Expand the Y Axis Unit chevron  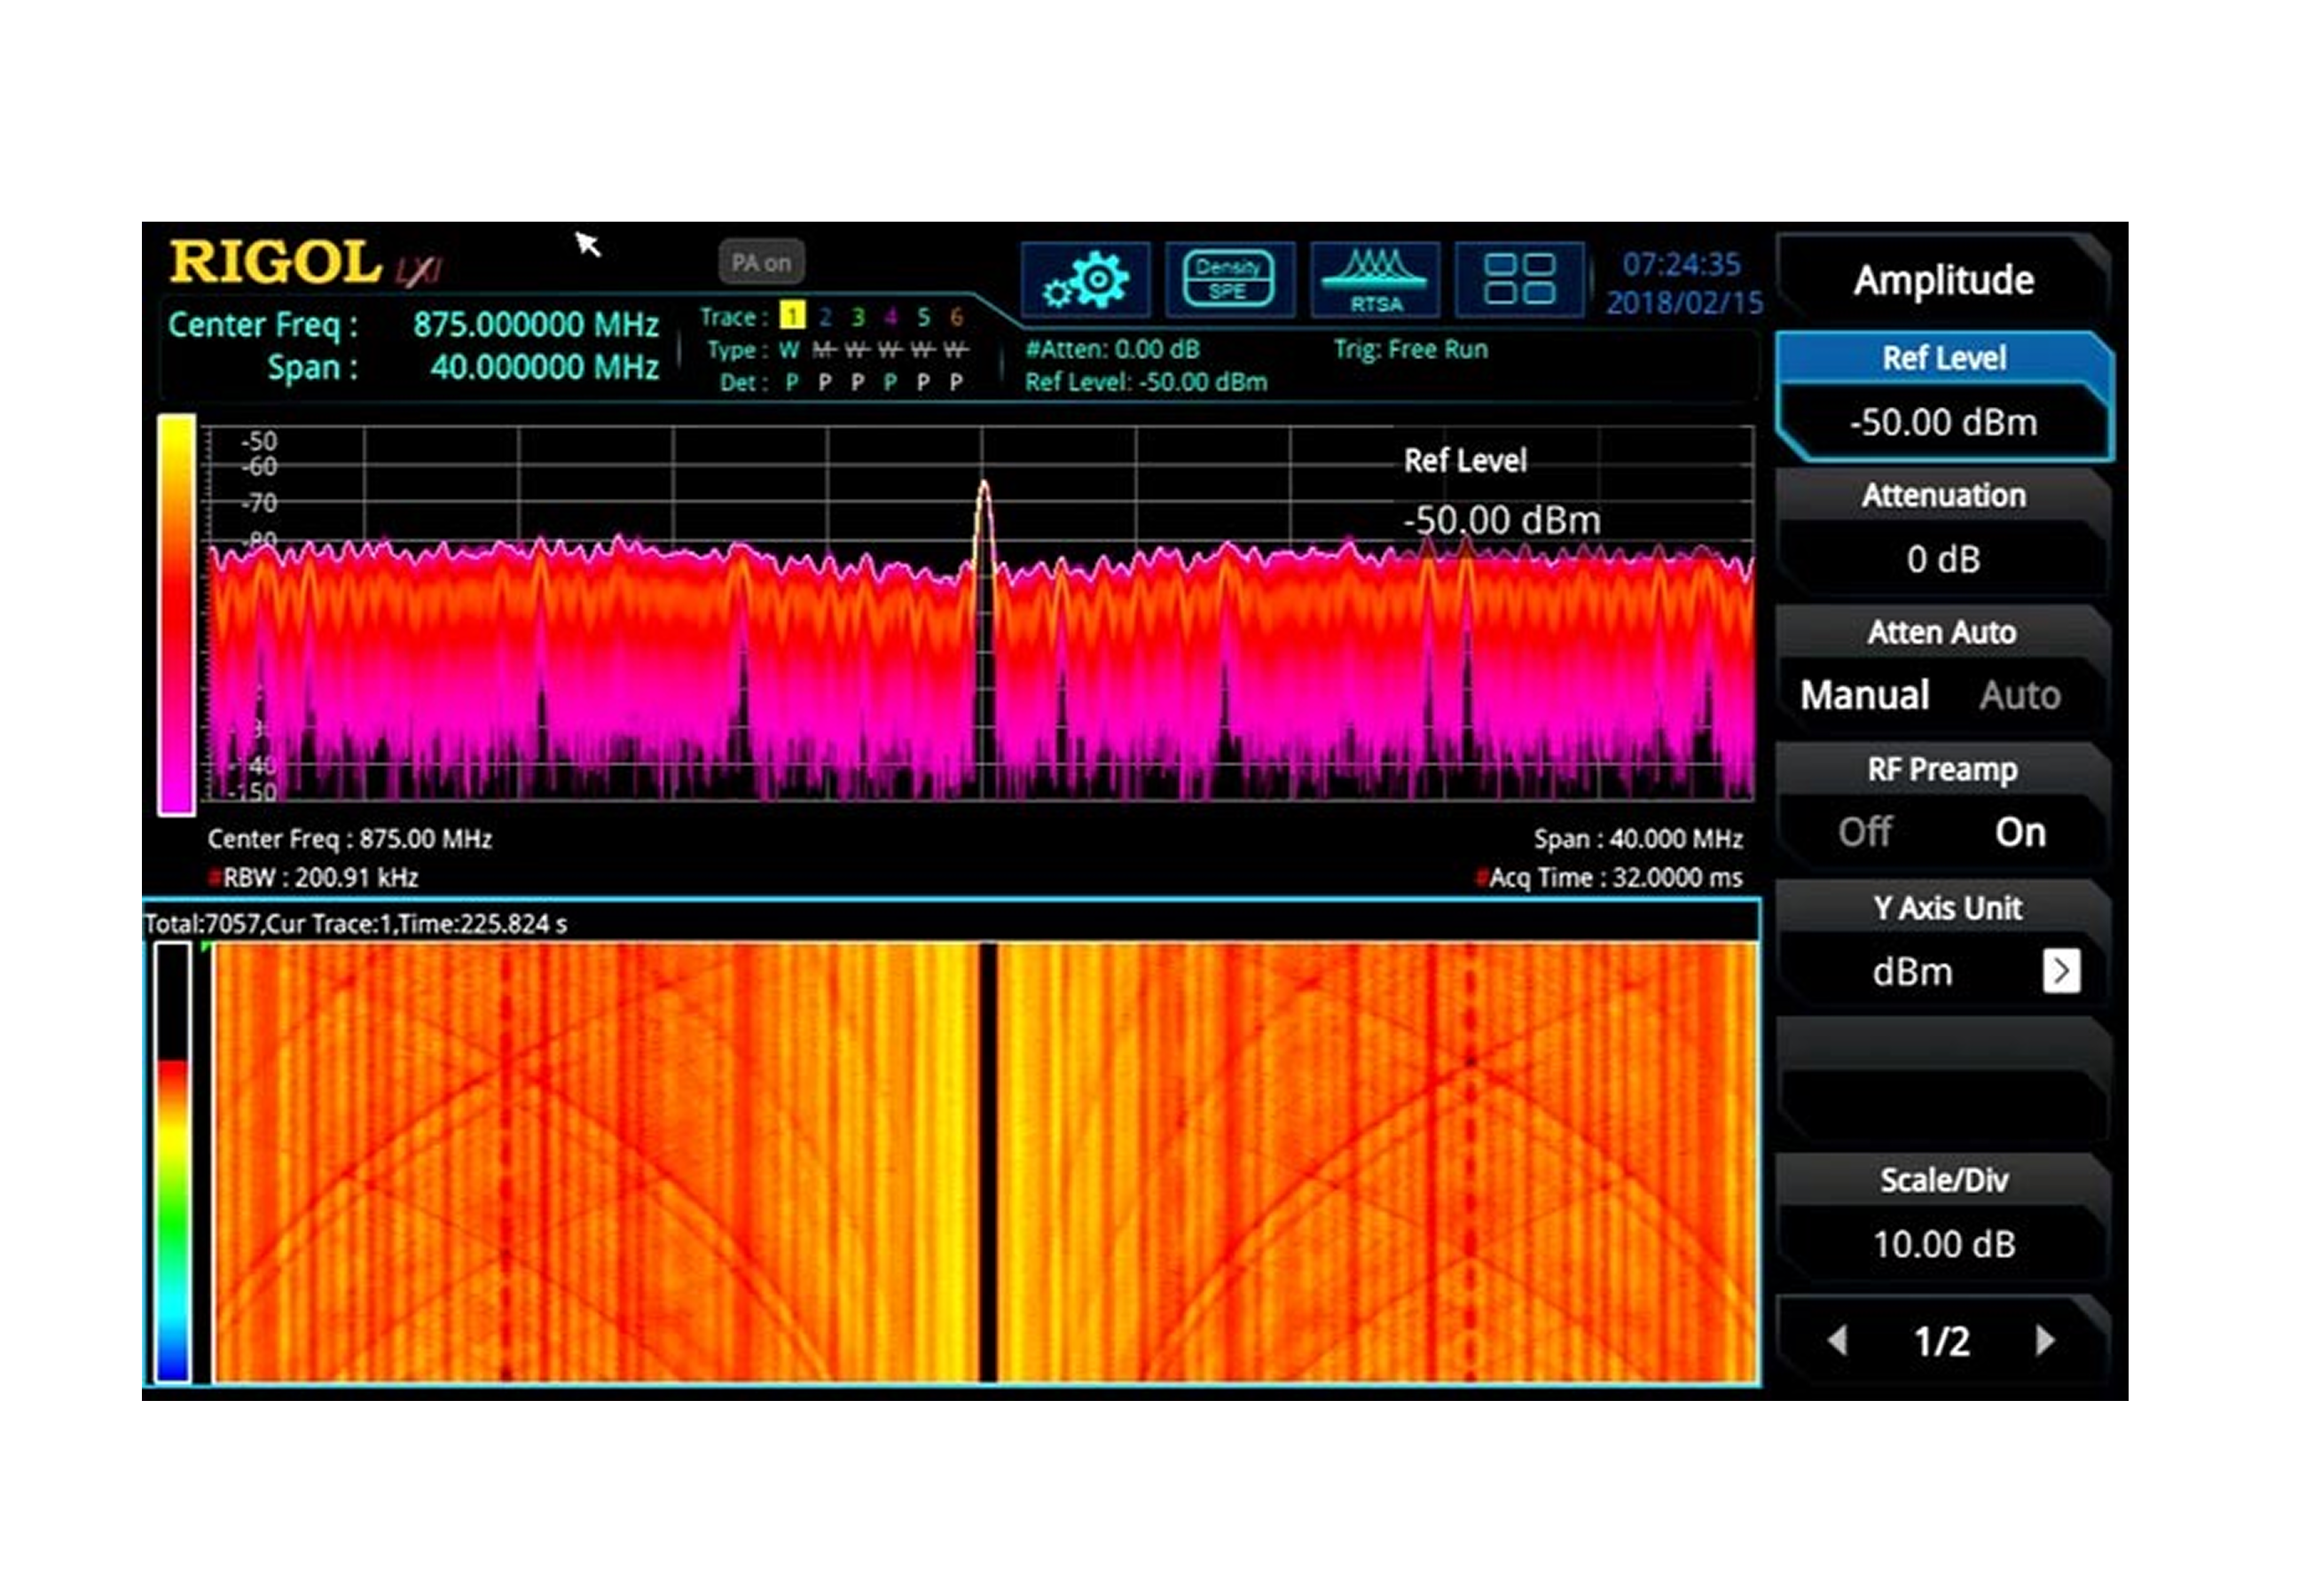pos(2061,971)
